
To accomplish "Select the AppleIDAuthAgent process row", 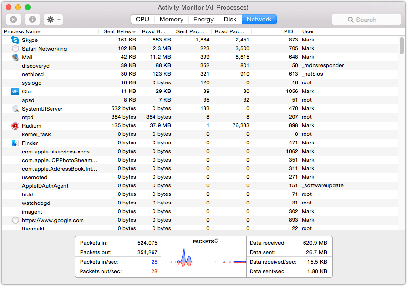I will pos(200,185).
